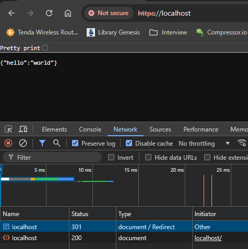Screen dimensions: 248x249
Task: Open the browser home page icon
Action: [x=68, y=13]
